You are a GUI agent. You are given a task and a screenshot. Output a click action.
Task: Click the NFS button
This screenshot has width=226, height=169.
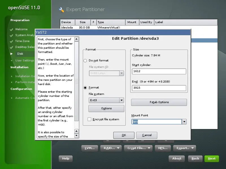[163, 148]
